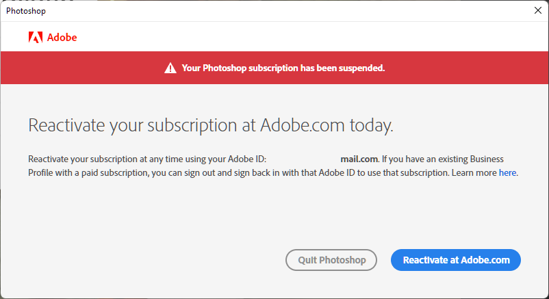549x299 pixels.
Task: Click blank white header right of Adobe logo
Action: click(308, 38)
